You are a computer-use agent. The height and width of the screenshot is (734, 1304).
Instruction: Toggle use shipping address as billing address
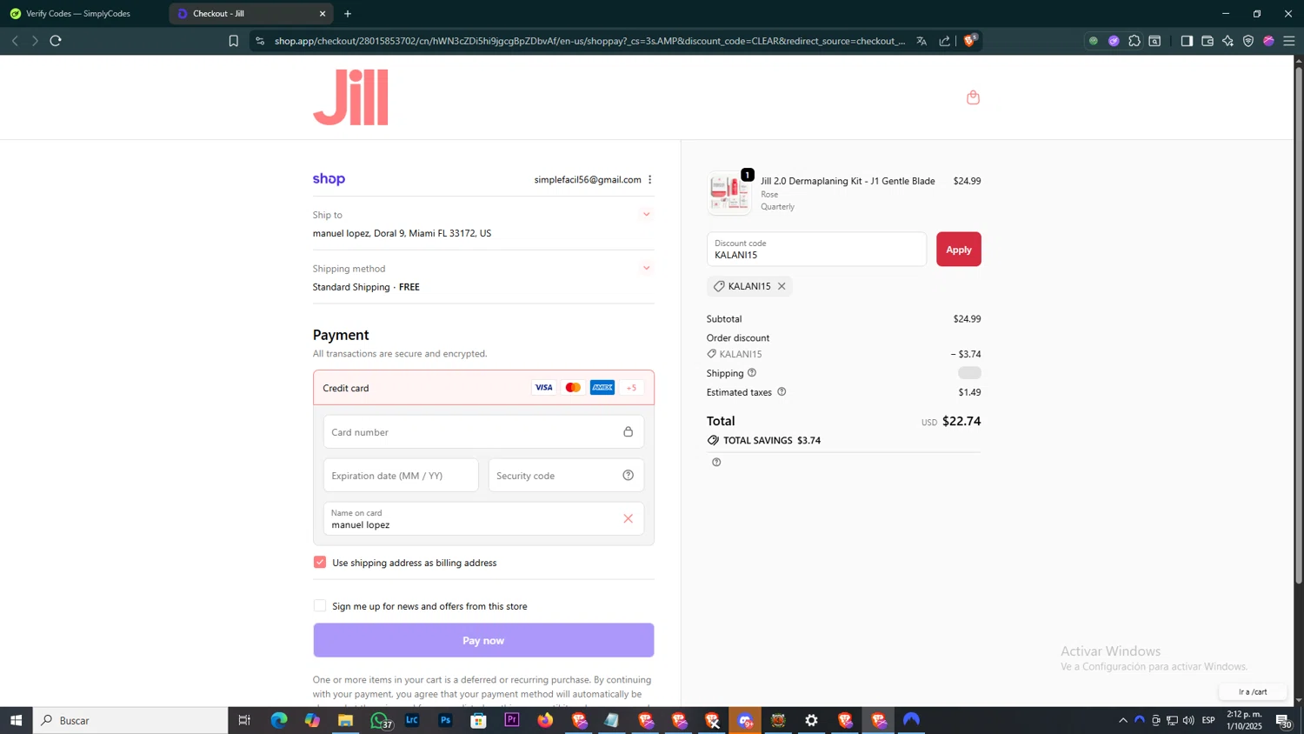[320, 563]
